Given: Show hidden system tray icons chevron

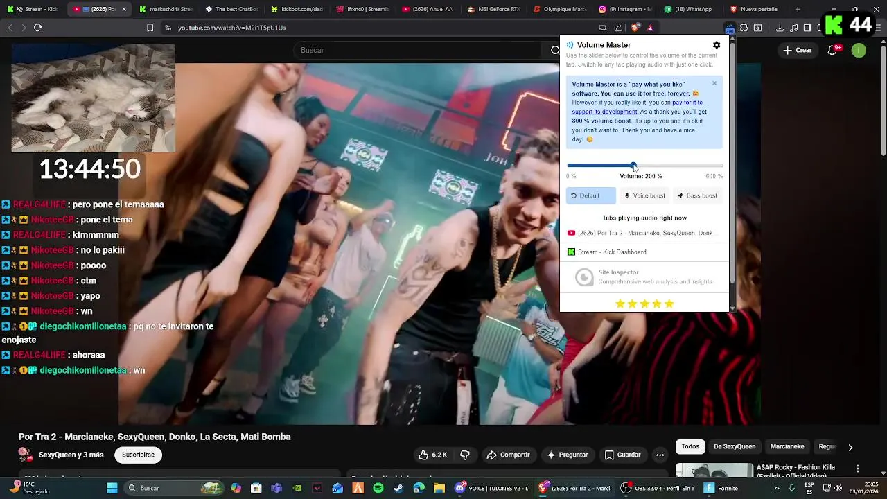Looking at the screenshot, I should 778,488.
